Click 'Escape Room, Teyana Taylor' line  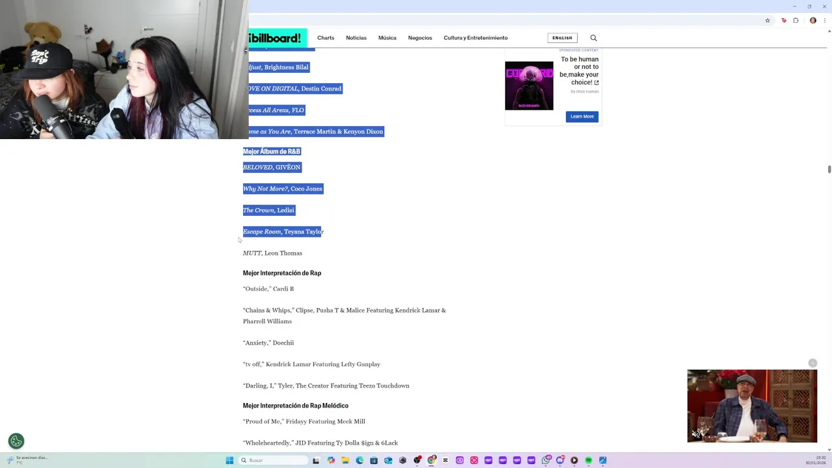tap(283, 231)
